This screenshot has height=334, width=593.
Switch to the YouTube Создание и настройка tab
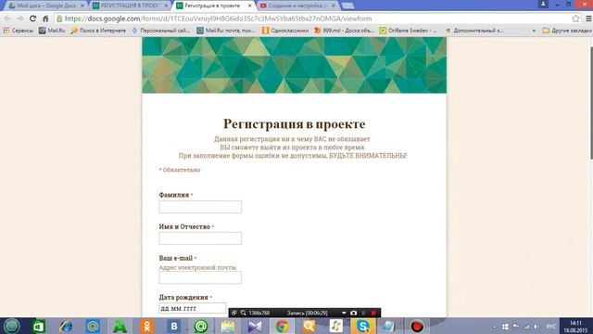point(296,6)
